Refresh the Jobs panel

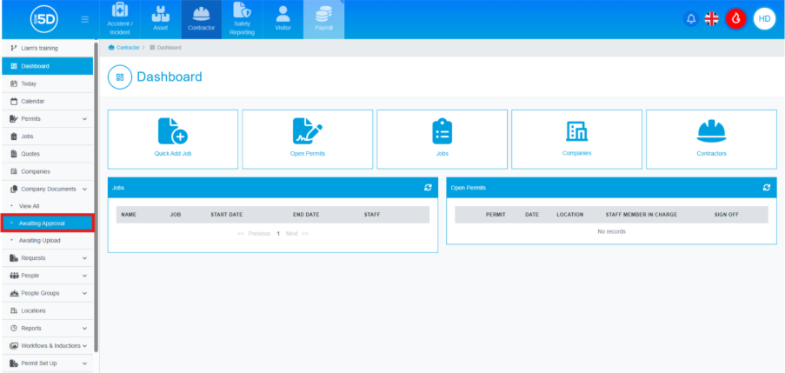[x=428, y=187]
